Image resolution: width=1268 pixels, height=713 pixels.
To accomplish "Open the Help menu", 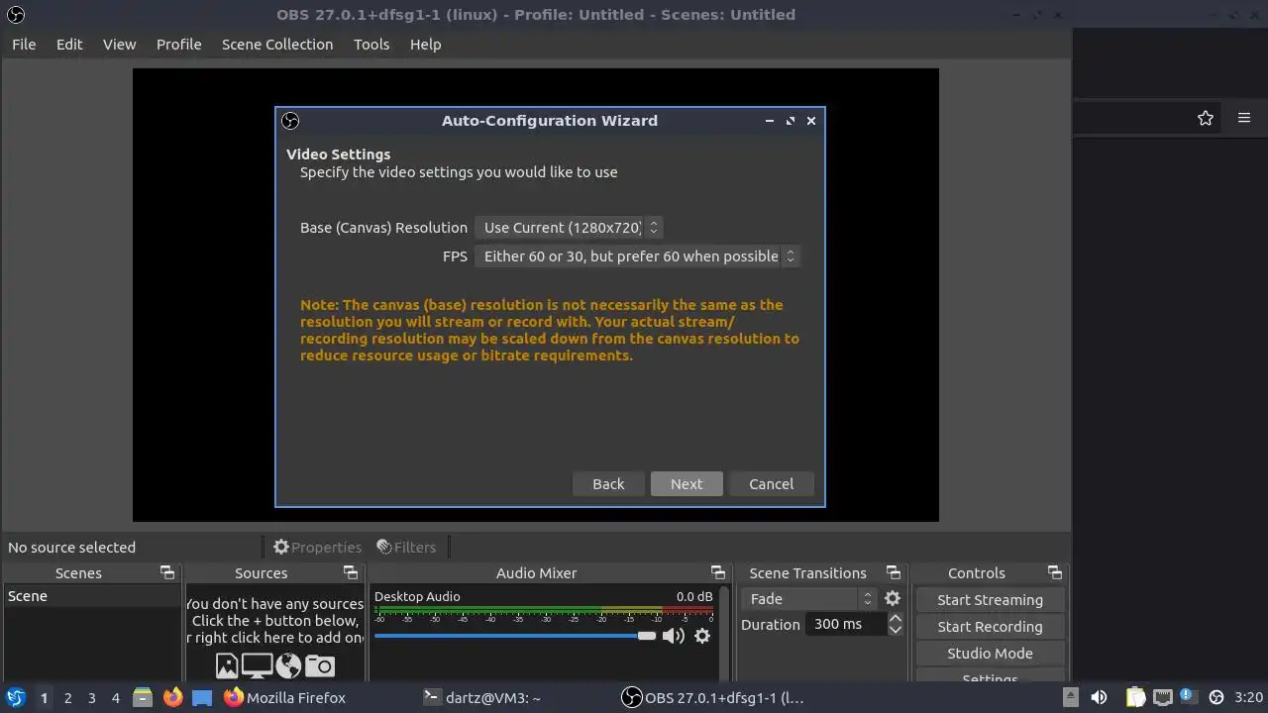I will pos(426,45).
